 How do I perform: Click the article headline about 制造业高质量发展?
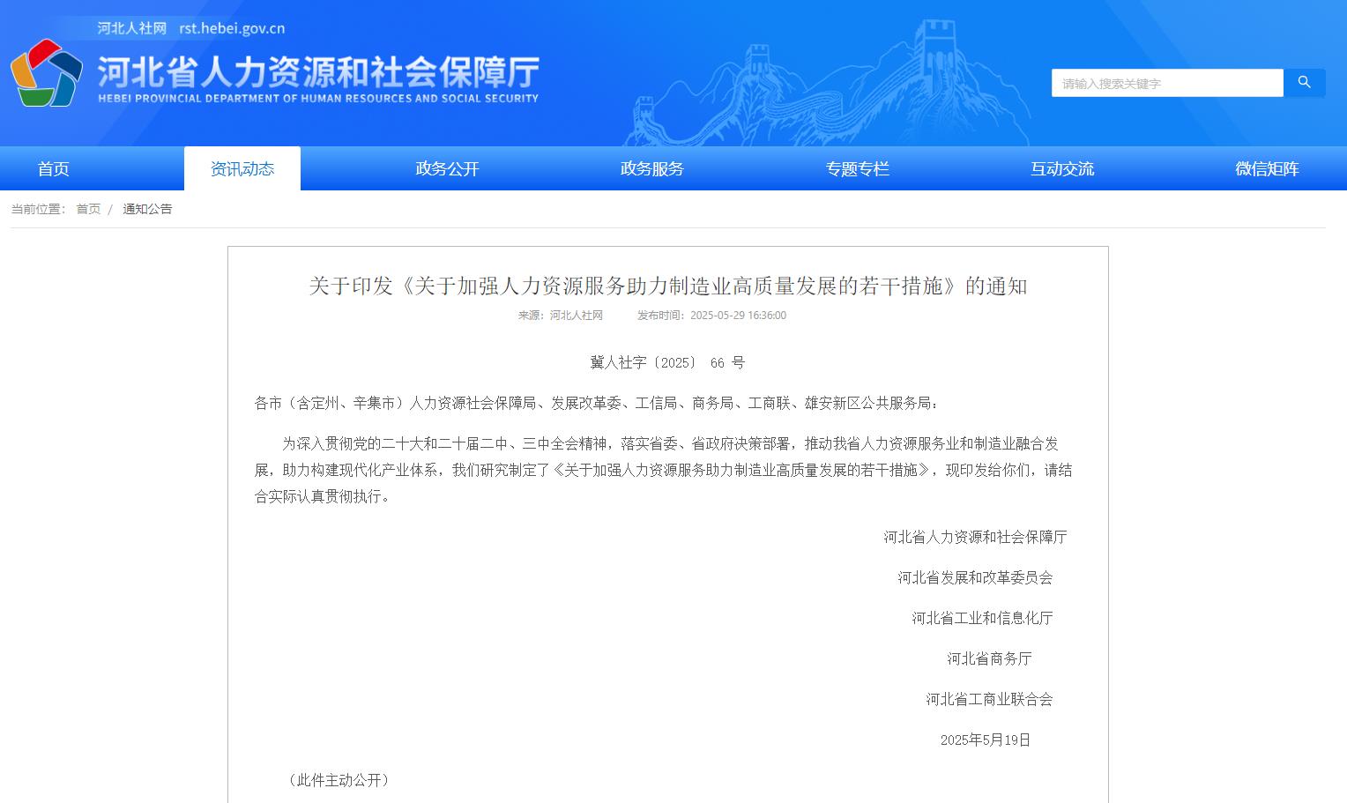click(x=667, y=286)
